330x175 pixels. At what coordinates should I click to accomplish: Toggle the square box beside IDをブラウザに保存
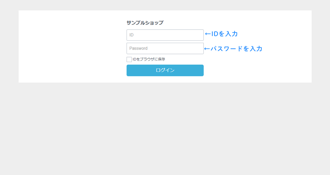click(x=129, y=59)
